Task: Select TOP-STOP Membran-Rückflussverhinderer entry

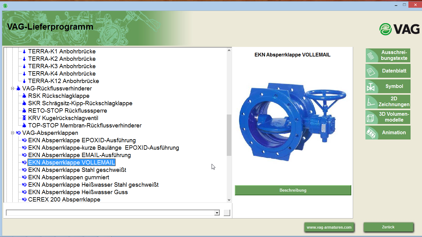Action: pyautogui.click(x=83, y=125)
